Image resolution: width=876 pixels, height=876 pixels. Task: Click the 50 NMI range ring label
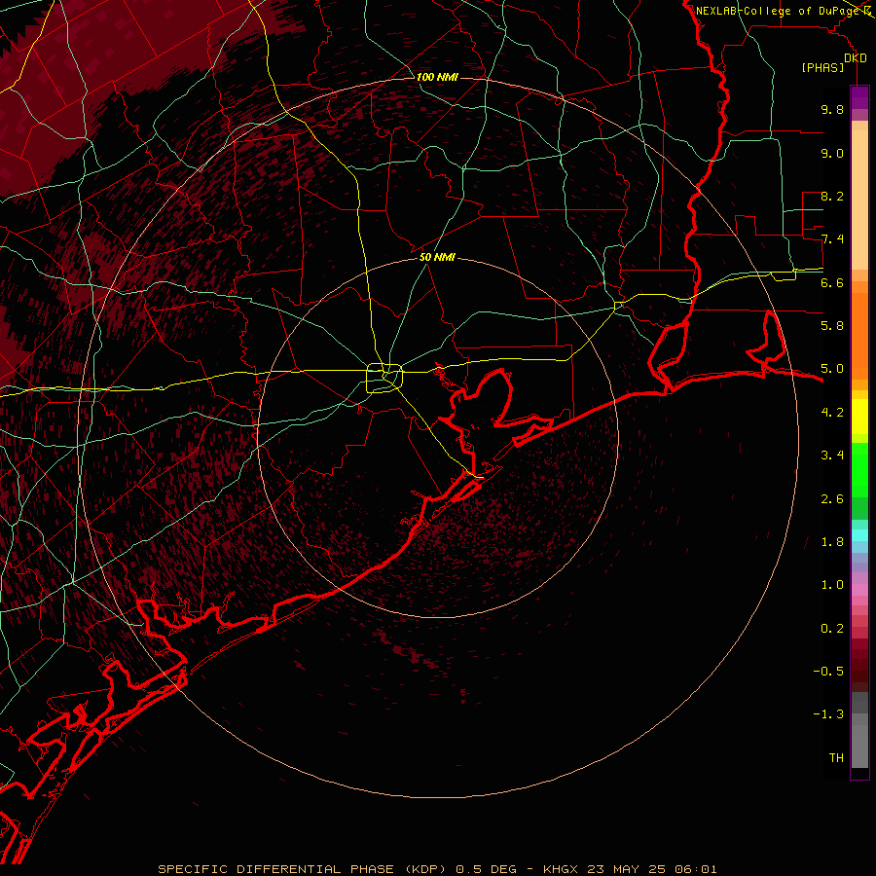(x=437, y=257)
